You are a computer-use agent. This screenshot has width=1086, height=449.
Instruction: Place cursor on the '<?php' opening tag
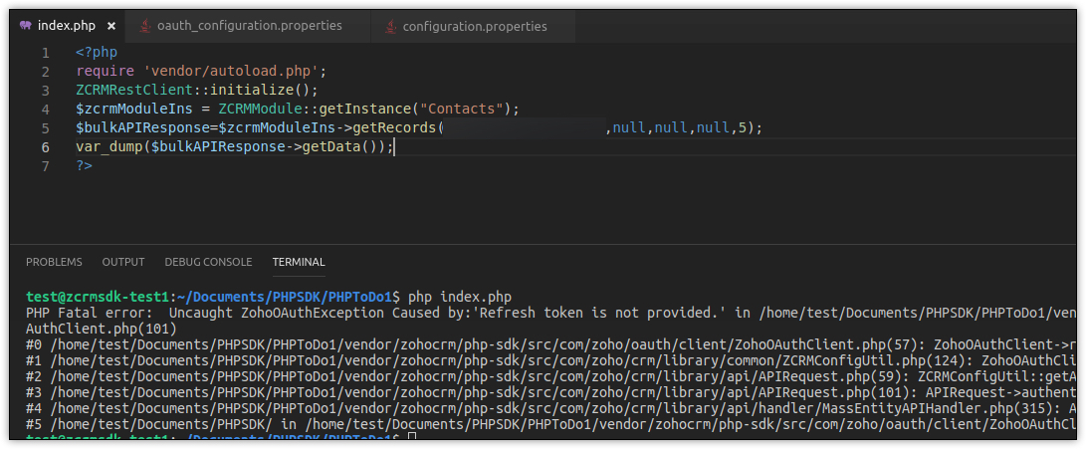pos(97,53)
